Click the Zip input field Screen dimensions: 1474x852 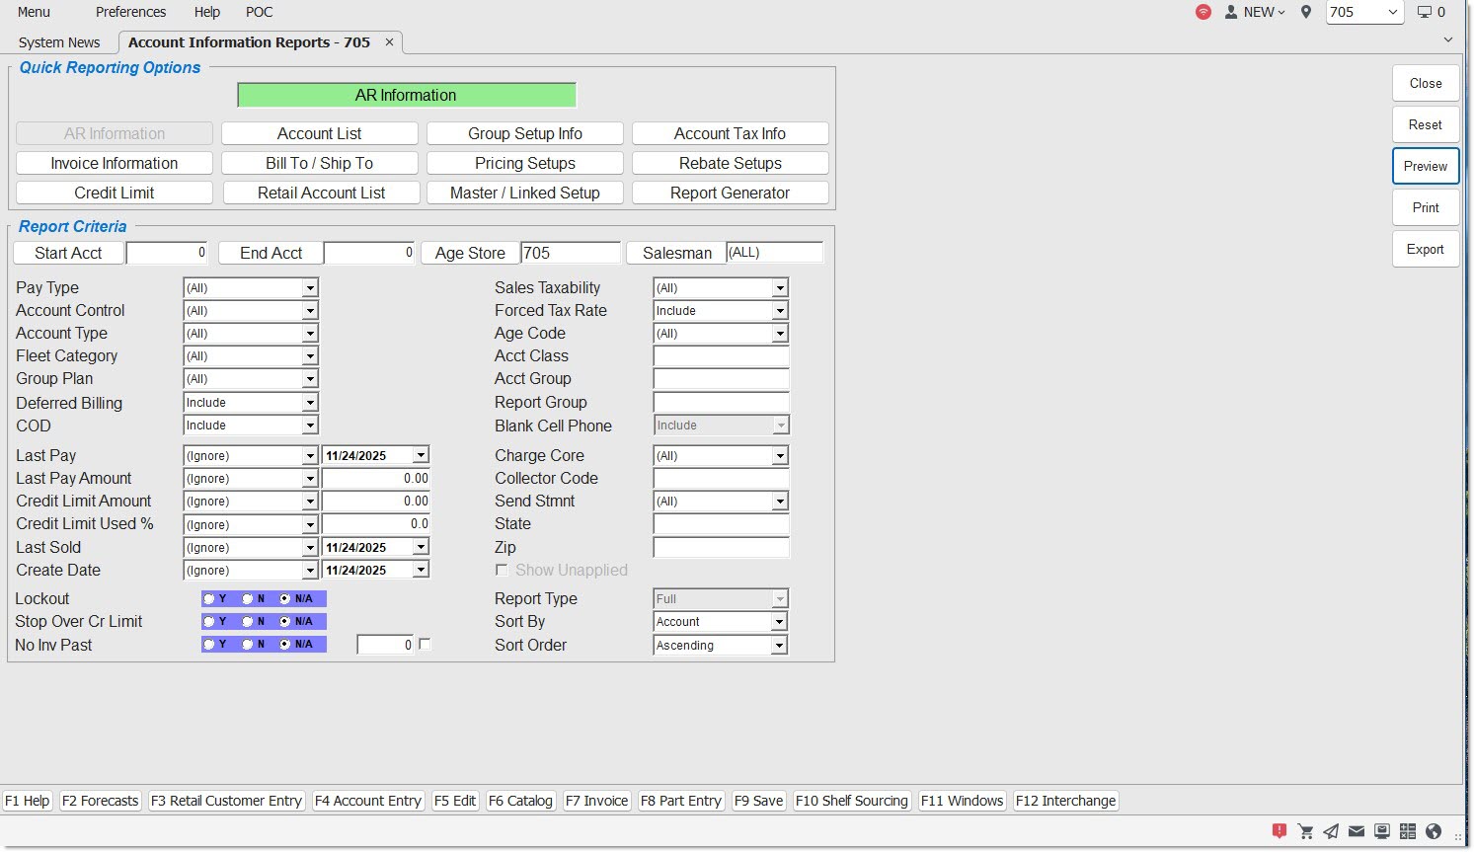click(x=721, y=548)
